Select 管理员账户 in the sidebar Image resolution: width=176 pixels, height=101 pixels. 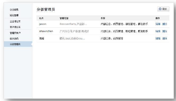coord(15,33)
